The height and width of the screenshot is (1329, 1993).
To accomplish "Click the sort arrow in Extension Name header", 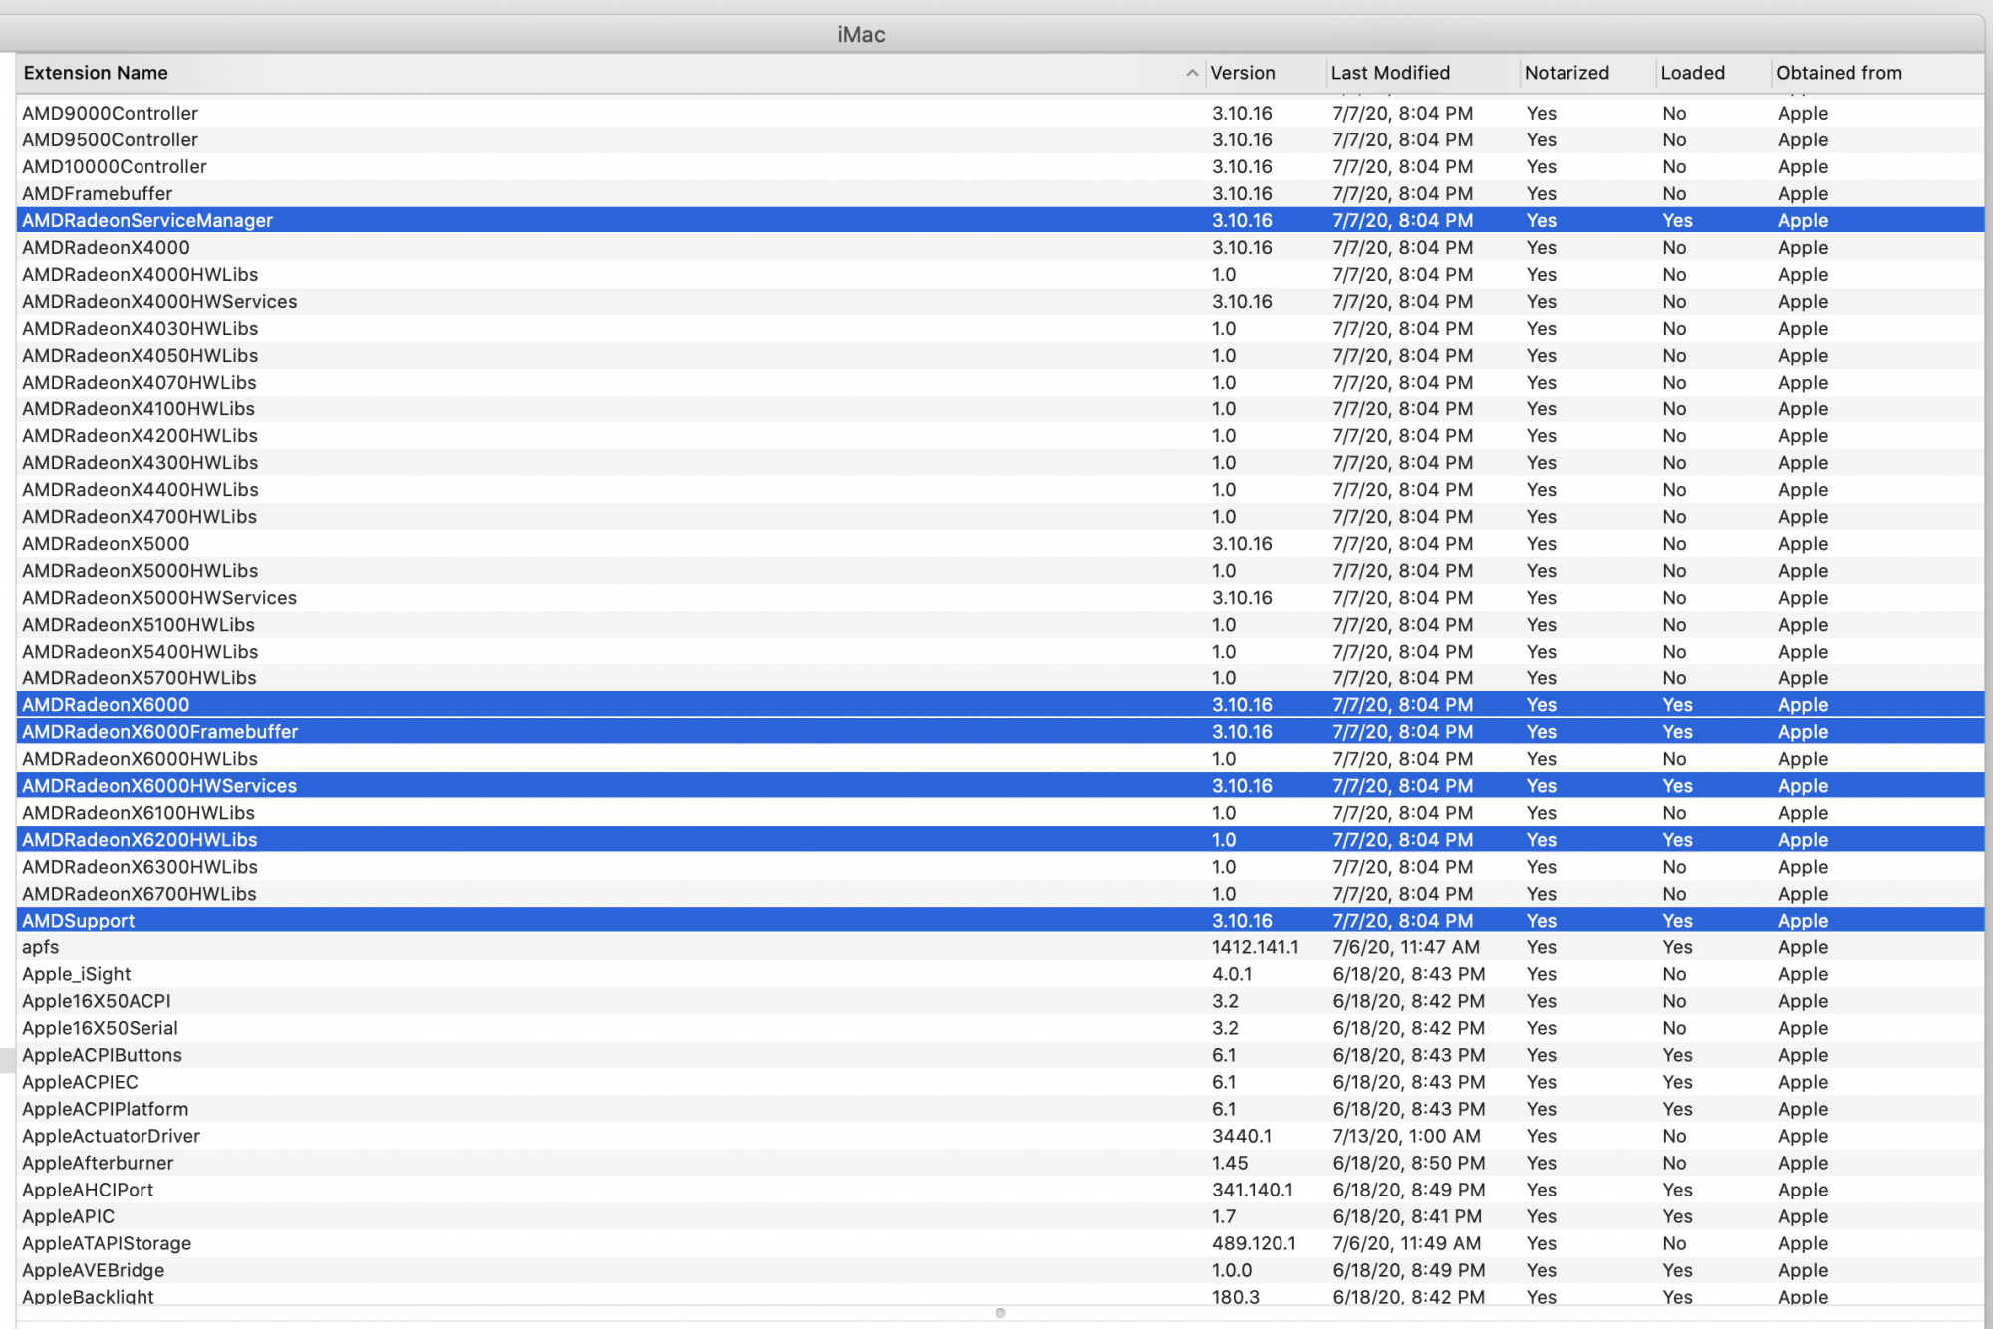I will [x=1191, y=73].
